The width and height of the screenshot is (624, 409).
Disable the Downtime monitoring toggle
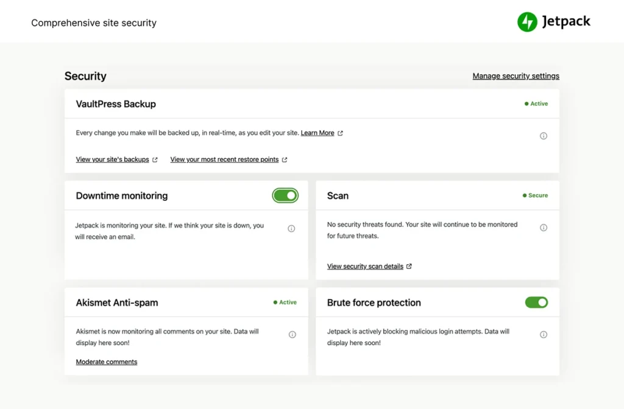(x=285, y=195)
